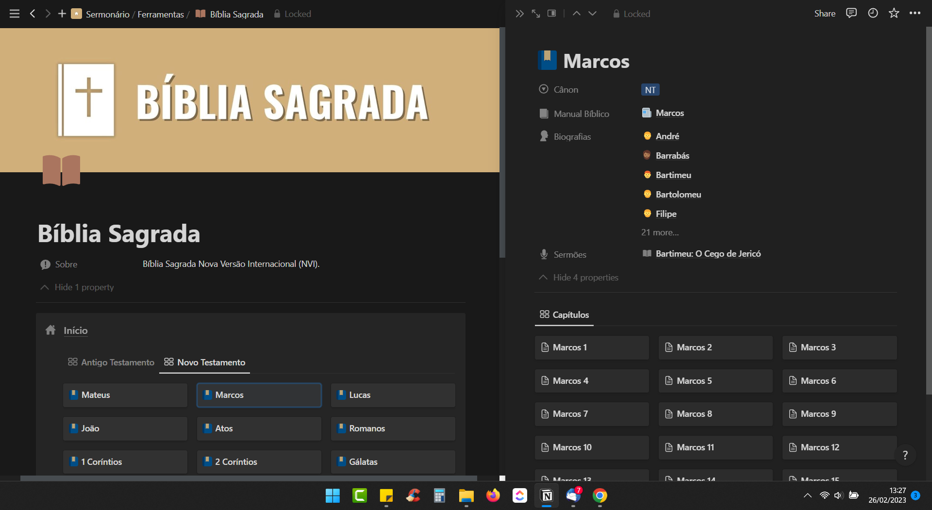Select the Capítulos tab
The height and width of the screenshot is (510, 932).
tap(564, 315)
